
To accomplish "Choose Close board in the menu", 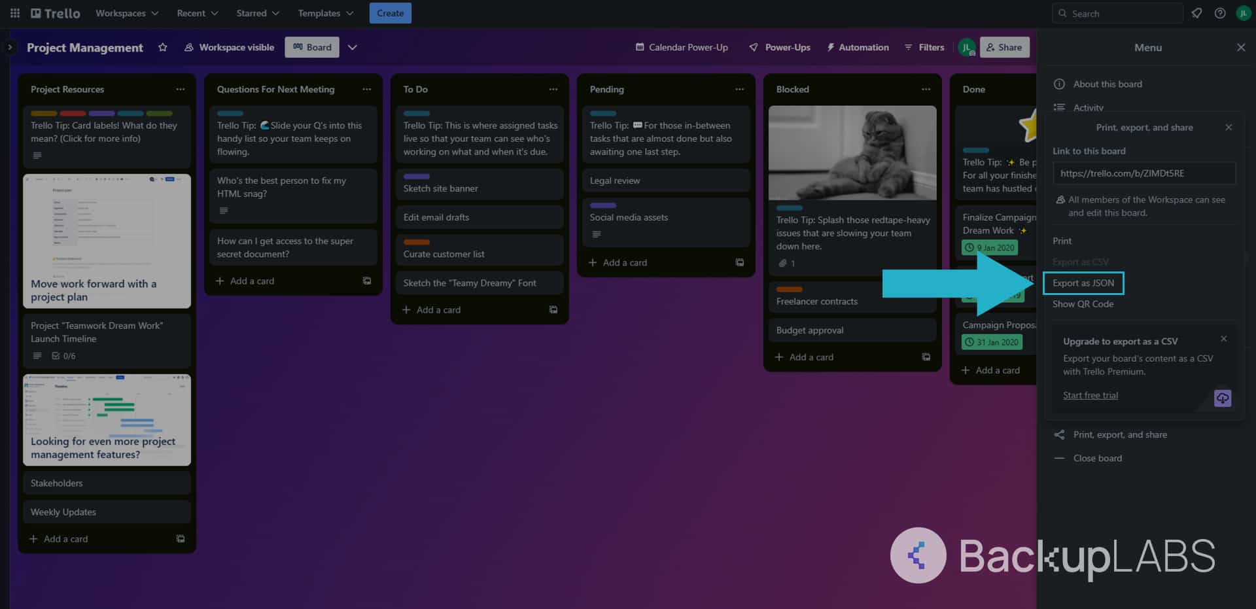I will [x=1098, y=458].
